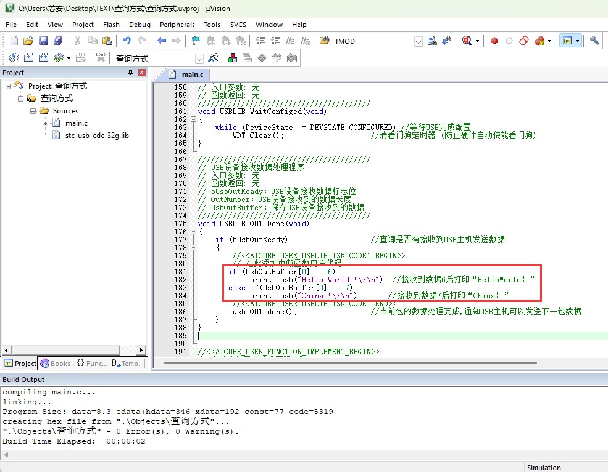Click TMOD search input field
Image resolution: width=608 pixels, height=472 pixels.
(373, 41)
